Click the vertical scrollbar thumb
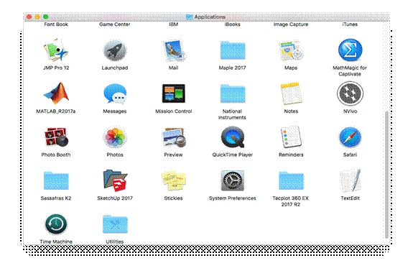 coord(386,175)
